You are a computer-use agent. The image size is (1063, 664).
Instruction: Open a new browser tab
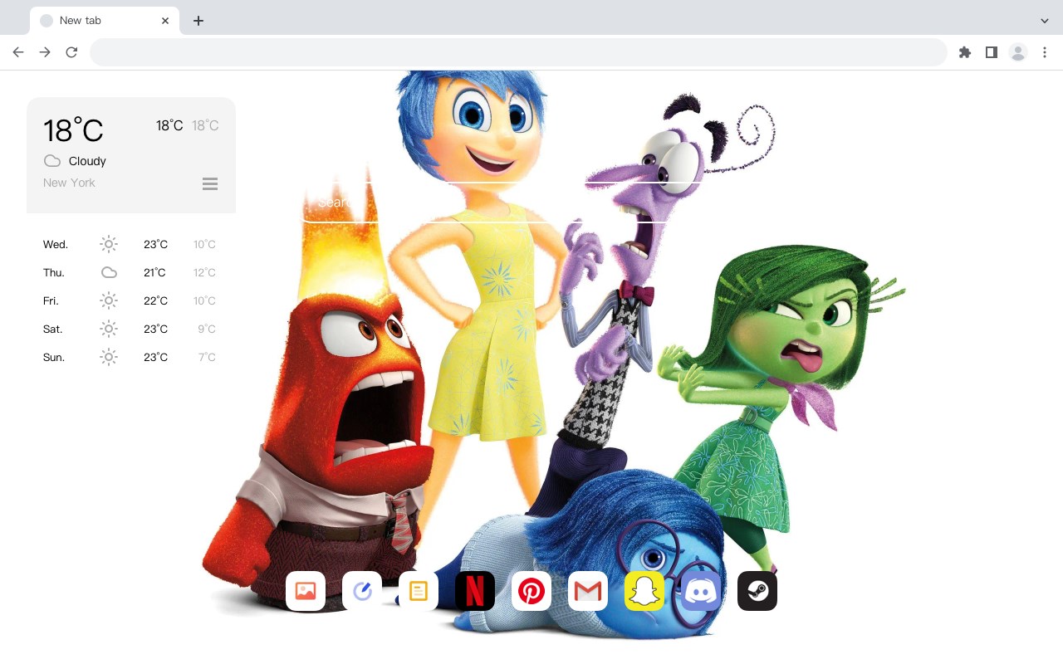pos(198,21)
